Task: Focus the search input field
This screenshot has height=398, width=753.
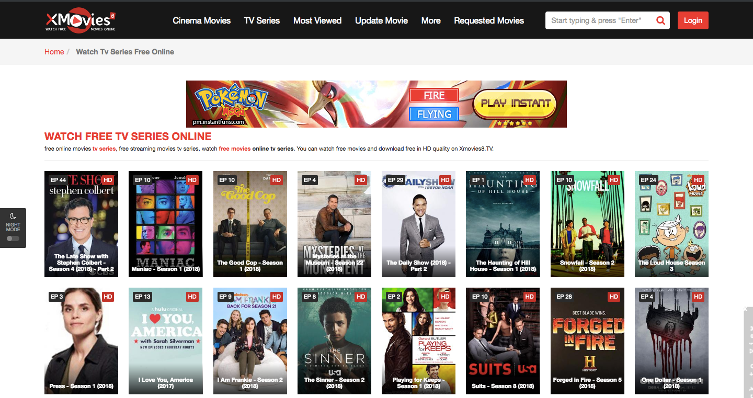Action: click(x=599, y=20)
